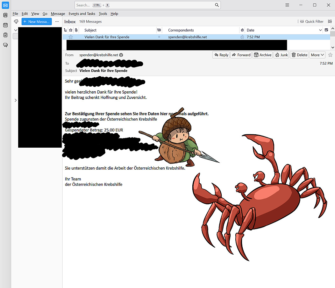Toggle read status dot of the selected message
This screenshot has height=288, width=335.
pos(159,37)
